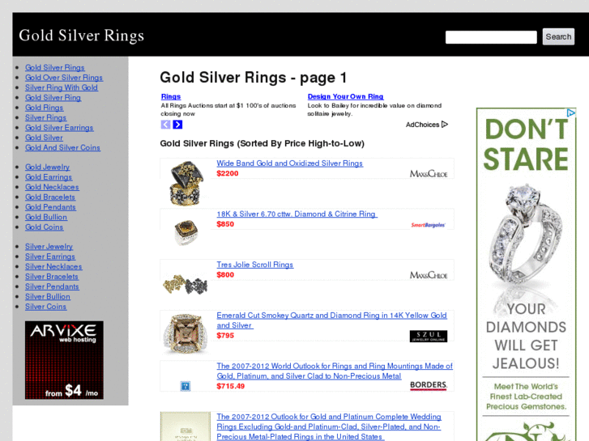This screenshot has width=589, height=441.
Task: Click the search input field
Action: coord(491,37)
